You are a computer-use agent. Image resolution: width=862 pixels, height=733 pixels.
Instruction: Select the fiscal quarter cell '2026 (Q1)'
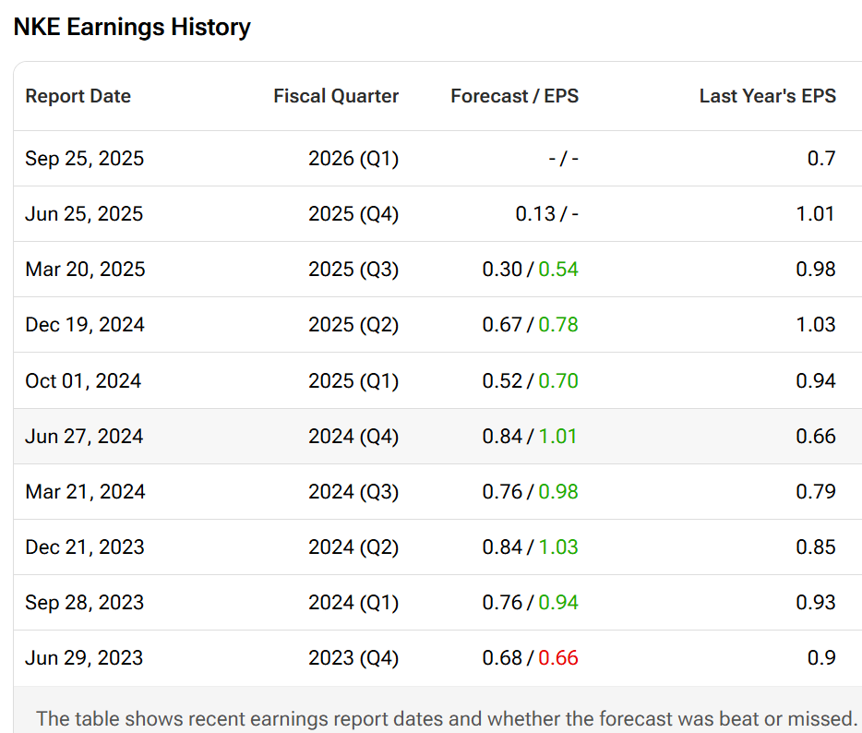click(x=353, y=159)
